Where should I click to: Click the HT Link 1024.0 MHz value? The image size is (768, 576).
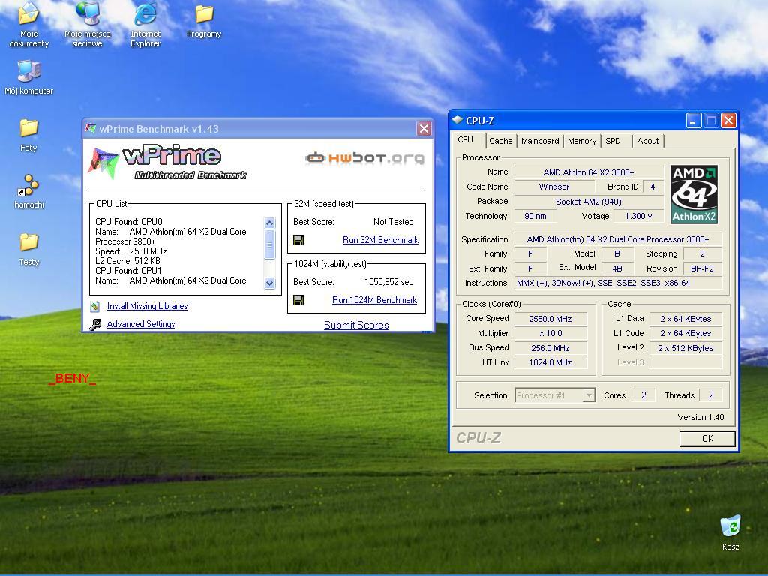coord(550,362)
